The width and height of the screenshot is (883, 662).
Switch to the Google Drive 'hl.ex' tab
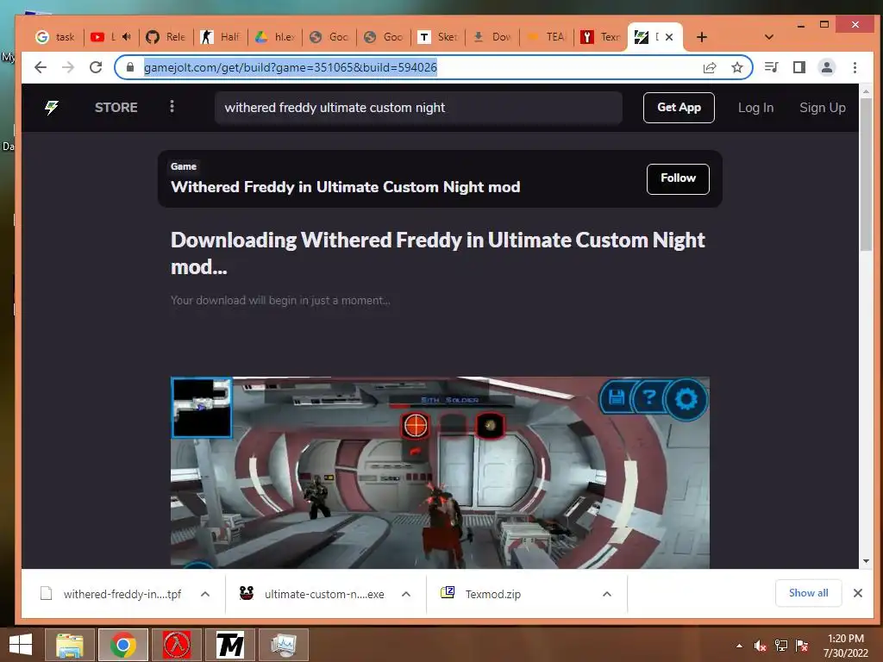(x=275, y=37)
